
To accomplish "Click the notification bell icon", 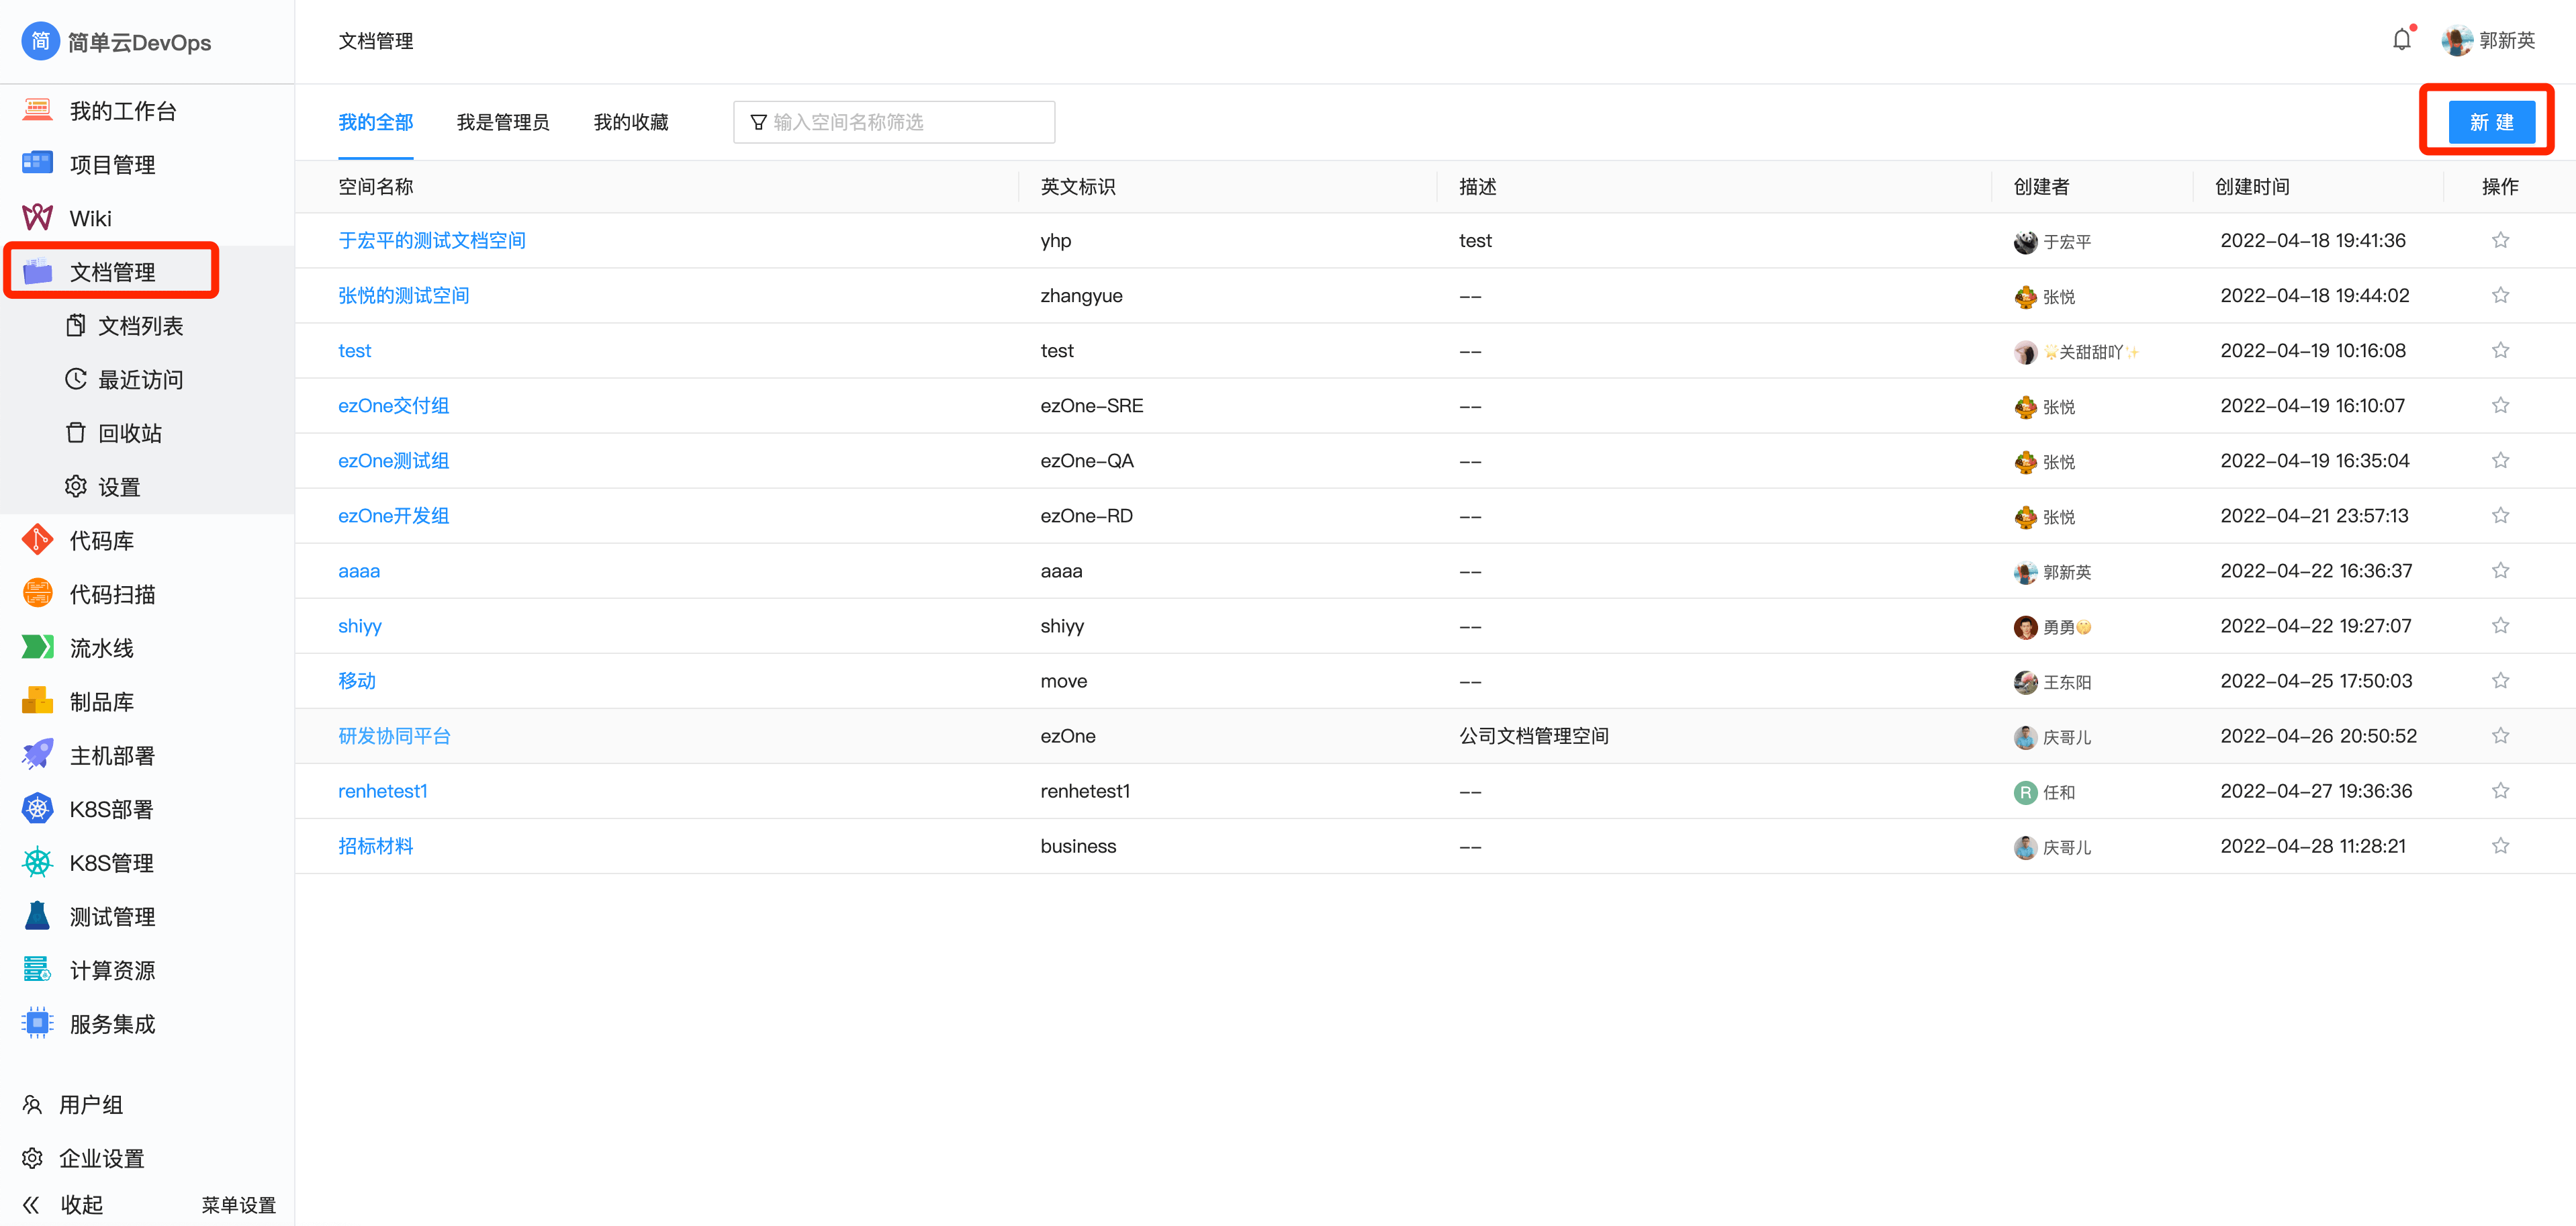I will [x=2401, y=40].
